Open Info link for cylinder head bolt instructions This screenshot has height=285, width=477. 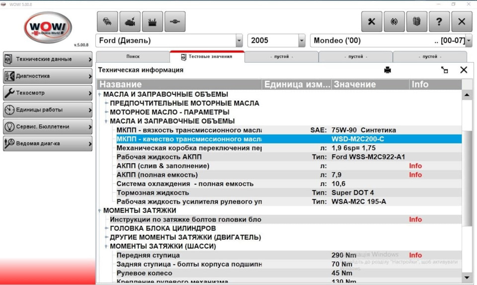click(415, 219)
